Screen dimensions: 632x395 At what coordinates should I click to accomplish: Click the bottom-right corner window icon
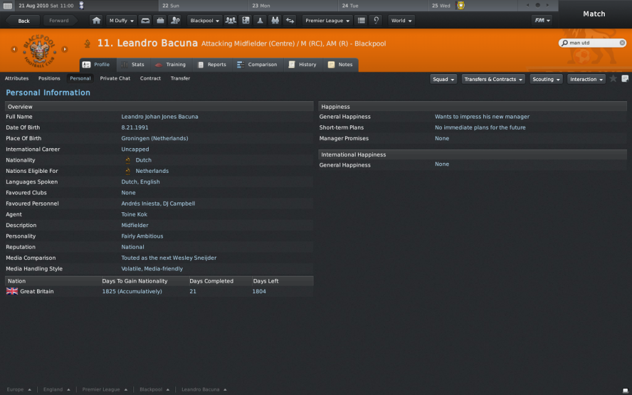pyautogui.click(x=625, y=391)
